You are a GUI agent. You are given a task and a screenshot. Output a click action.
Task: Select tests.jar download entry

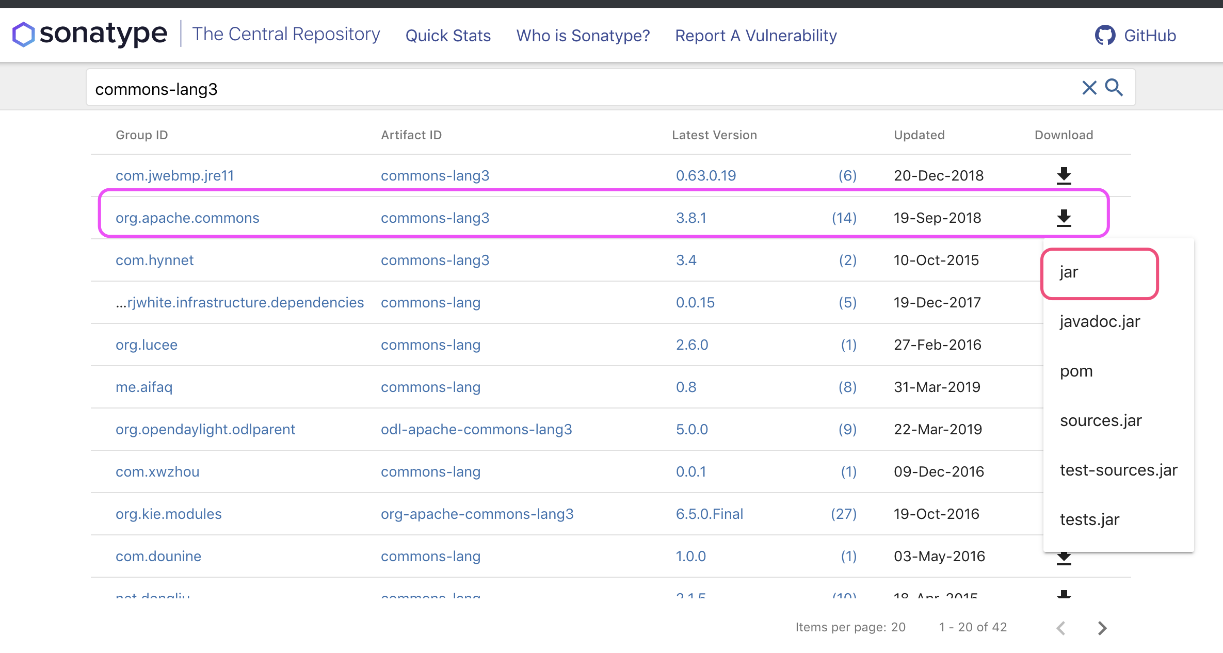click(x=1089, y=519)
